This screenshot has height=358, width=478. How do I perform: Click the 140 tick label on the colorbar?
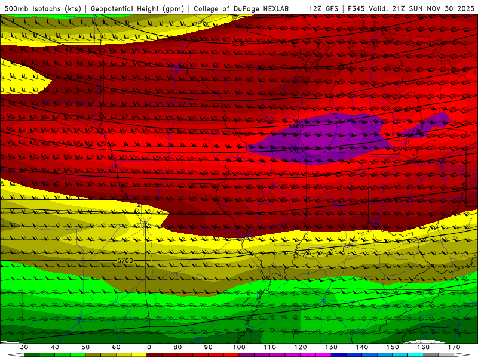click(362, 347)
